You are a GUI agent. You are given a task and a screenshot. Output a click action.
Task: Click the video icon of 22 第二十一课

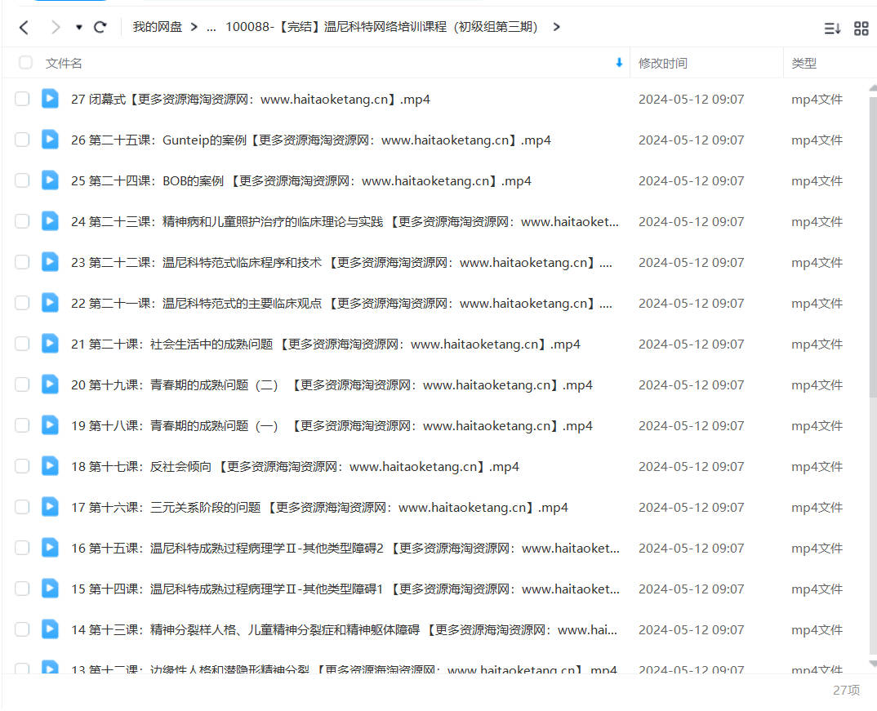50,302
